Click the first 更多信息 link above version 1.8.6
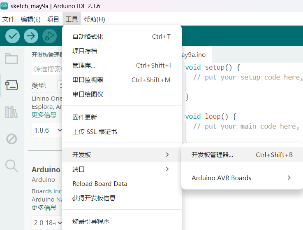This screenshot has height=230, width=303. coord(44,115)
